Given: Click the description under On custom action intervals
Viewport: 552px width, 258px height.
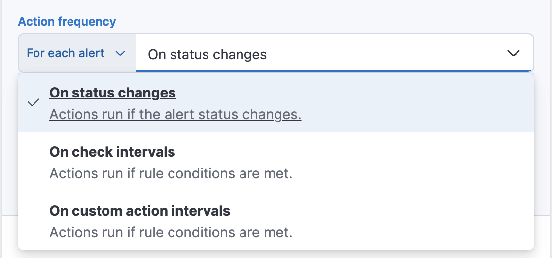Looking at the screenshot, I should coord(171,232).
